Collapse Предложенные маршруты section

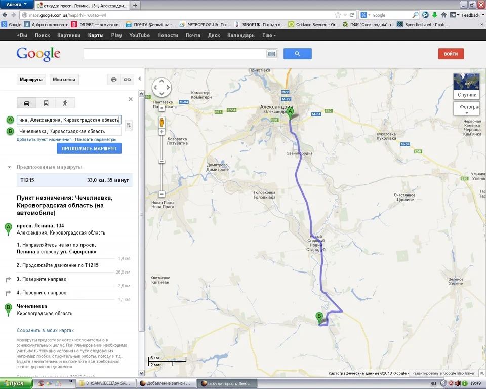[x=9, y=167]
